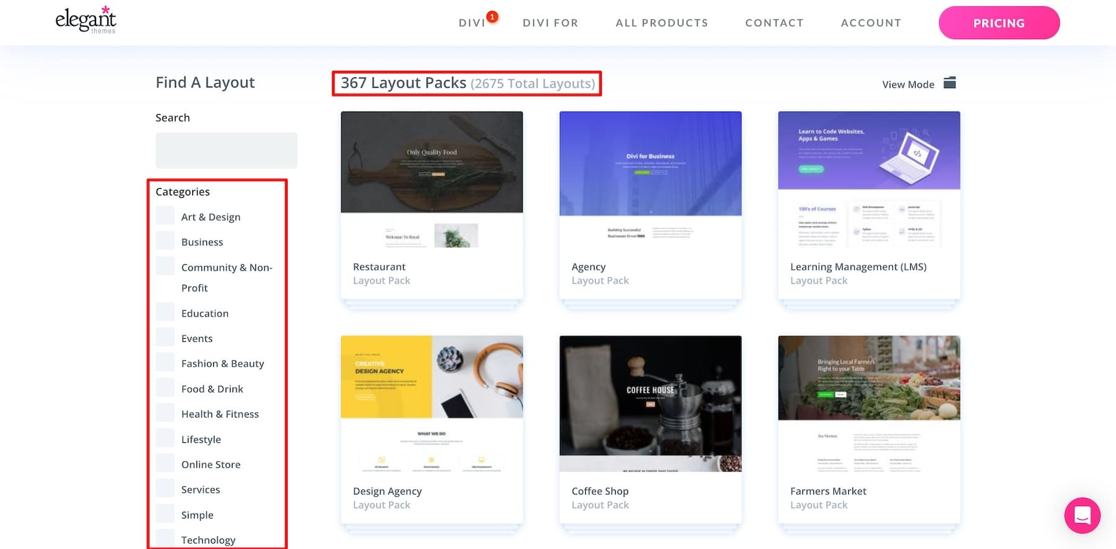The width and height of the screenshot is (1116, 549).
Task: Click the layout search input field
Action: pos(226,150)
